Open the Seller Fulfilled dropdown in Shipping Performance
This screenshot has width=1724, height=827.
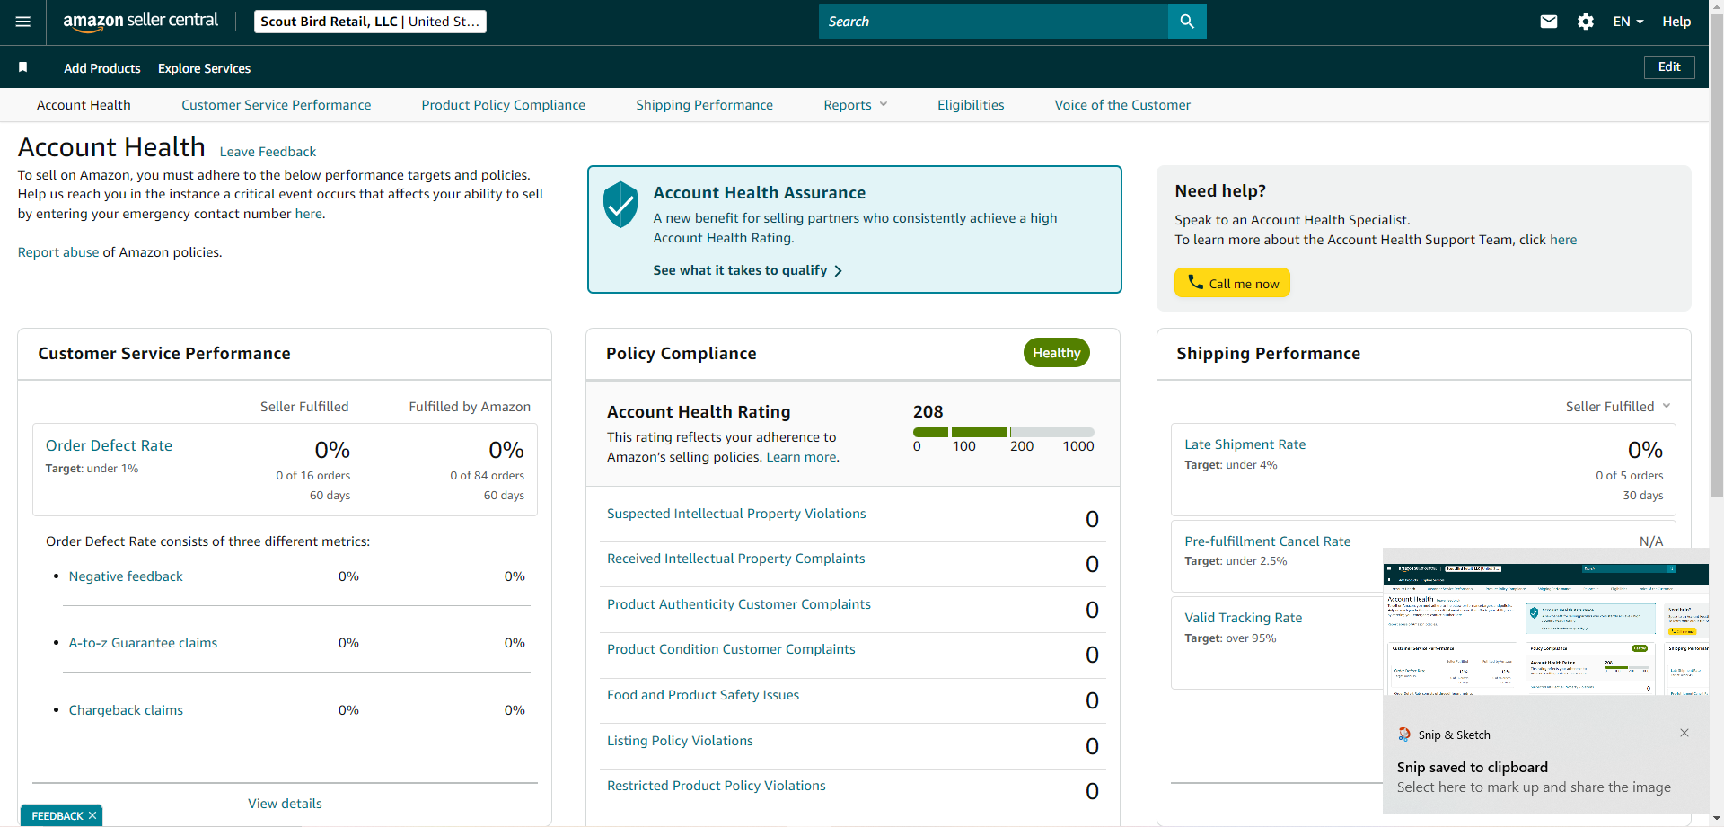1618,407
